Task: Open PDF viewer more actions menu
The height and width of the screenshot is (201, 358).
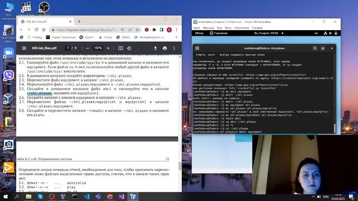Action: [x=174, y=48]
